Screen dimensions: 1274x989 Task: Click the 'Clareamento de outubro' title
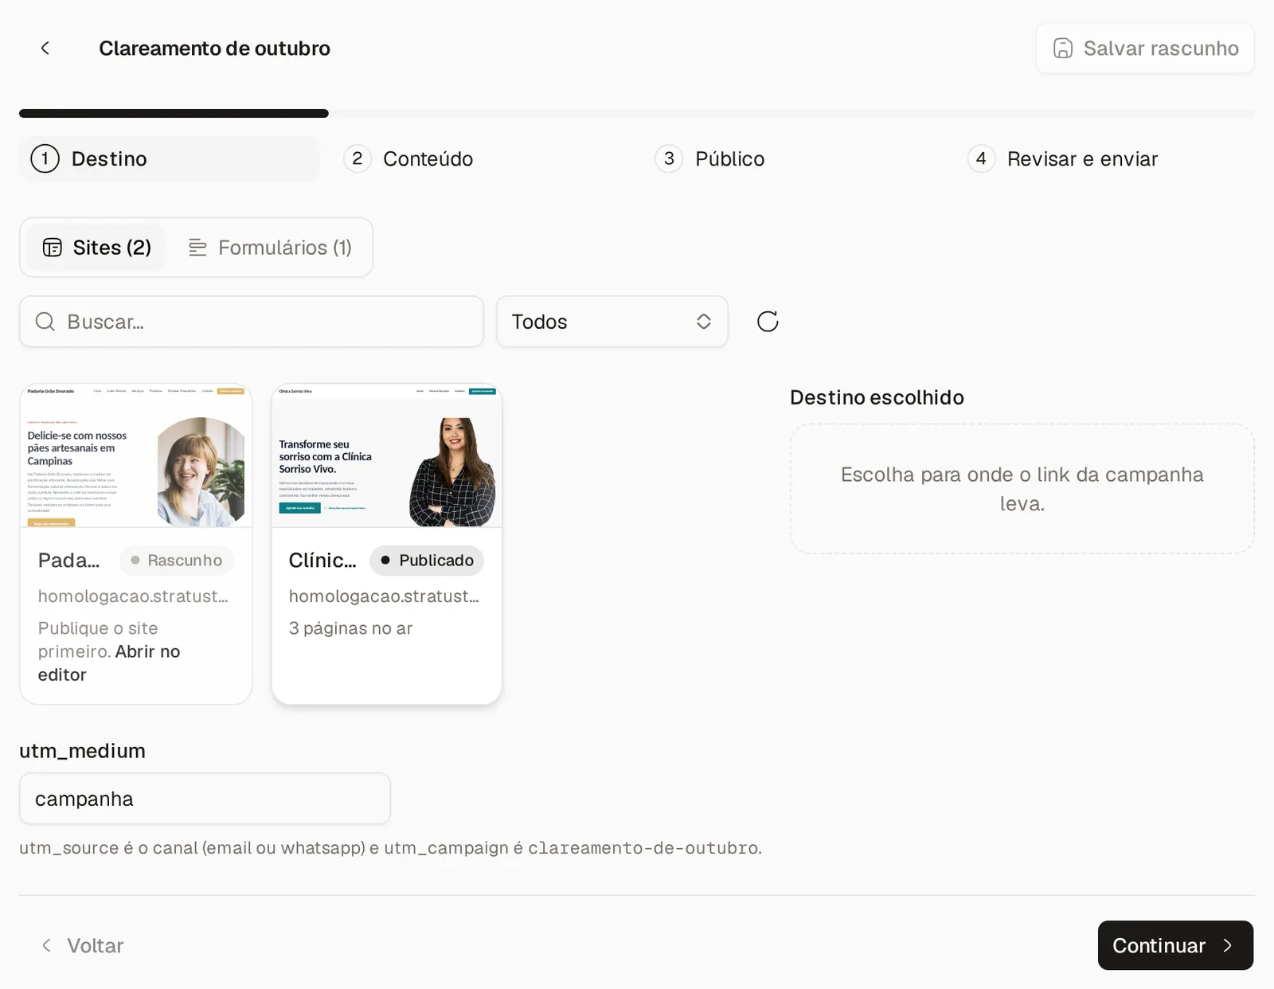click(214, 49)
